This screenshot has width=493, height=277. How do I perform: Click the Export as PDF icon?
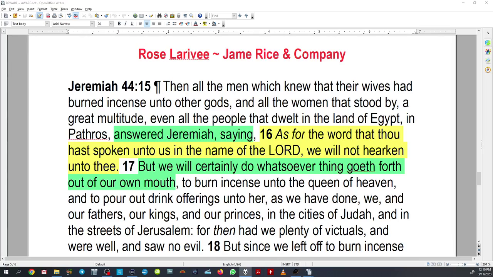pyautogui.click(x=48, y=16)
